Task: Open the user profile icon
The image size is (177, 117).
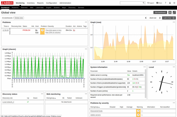Action: click(x=170, y=3)
